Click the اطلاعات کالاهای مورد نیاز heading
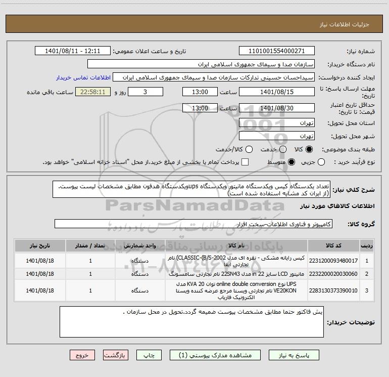 click(337, 206)
